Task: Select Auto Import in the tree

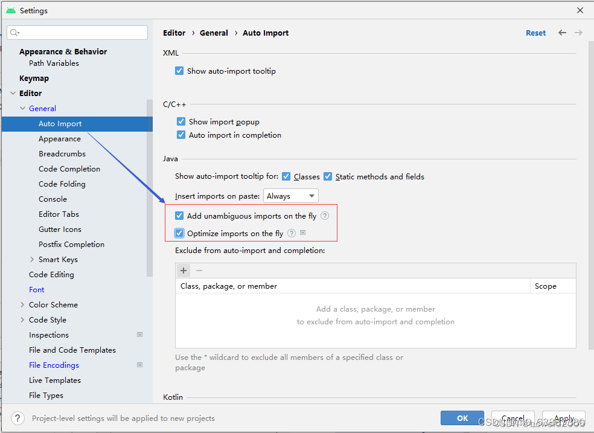Action: click(77, 124)
